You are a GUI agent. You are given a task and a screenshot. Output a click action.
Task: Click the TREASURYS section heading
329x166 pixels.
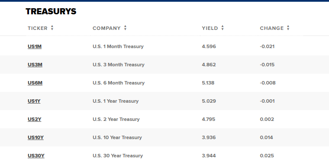point(51,11)
